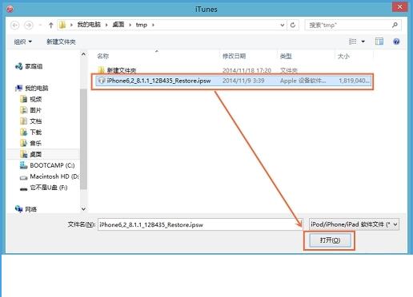Click the 我的电脑 breadcrumb segment
The image size is (413, 297).
coord(89,25)
